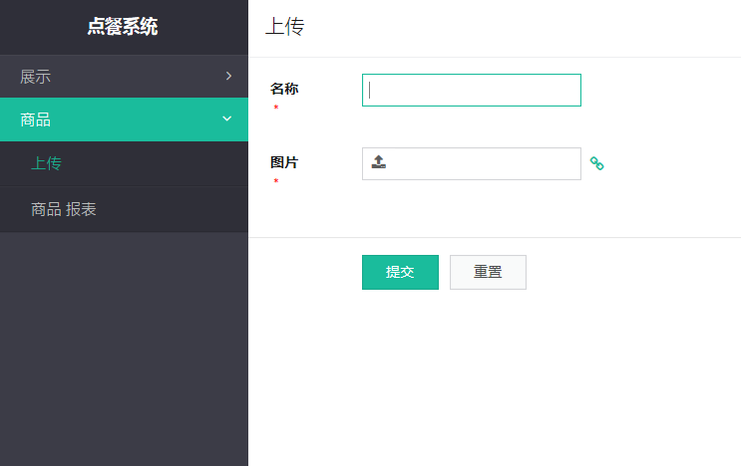The width and height of the screenshot is (741, 466).
Task: Expand the 展示 menu chevron
Action: 228,76
